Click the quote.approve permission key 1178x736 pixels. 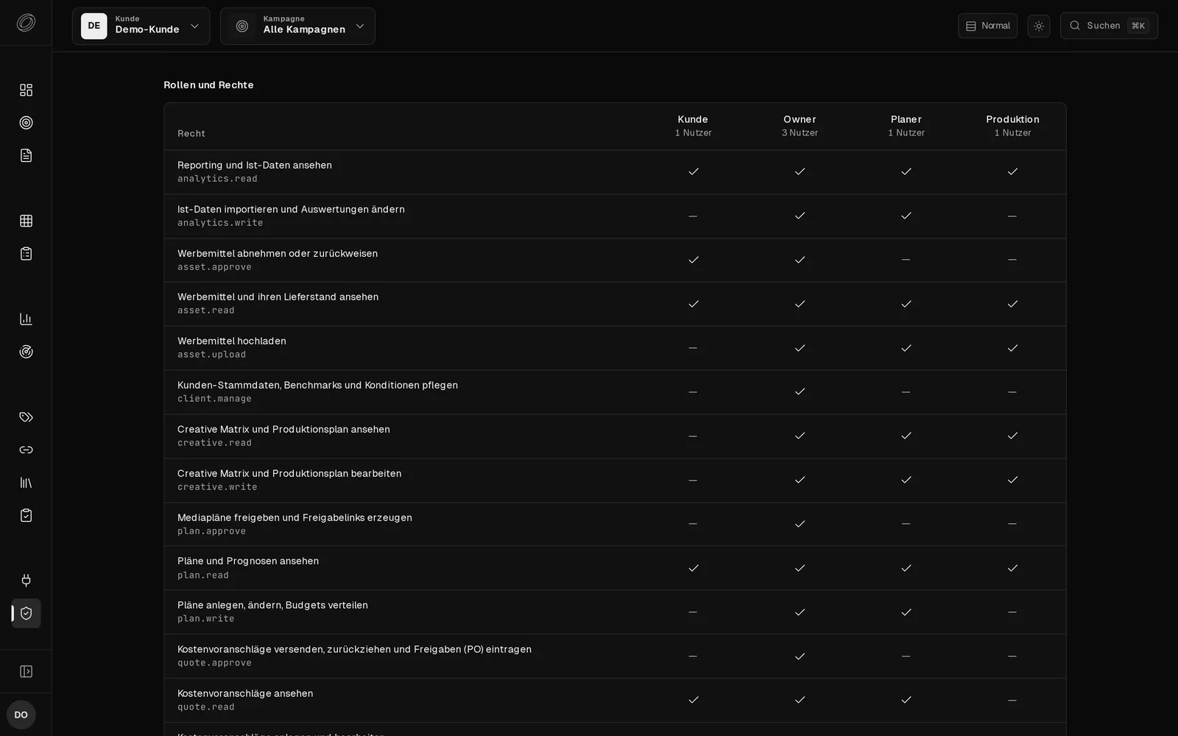pyautogui.click(x=214, y=663)
